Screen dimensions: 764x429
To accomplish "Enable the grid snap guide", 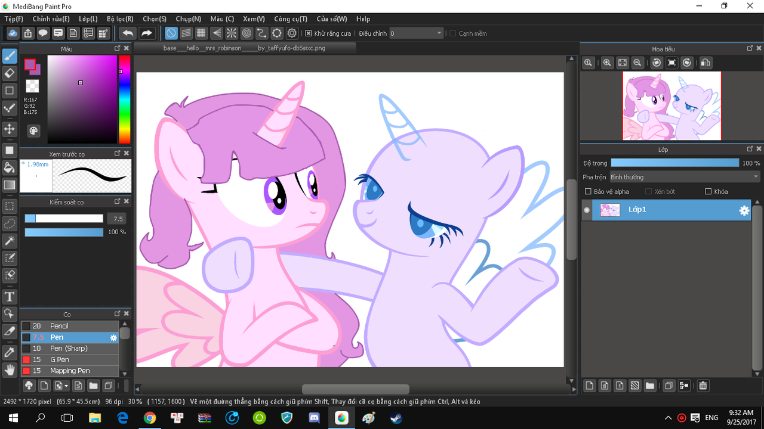I will [x=201, y=33].
